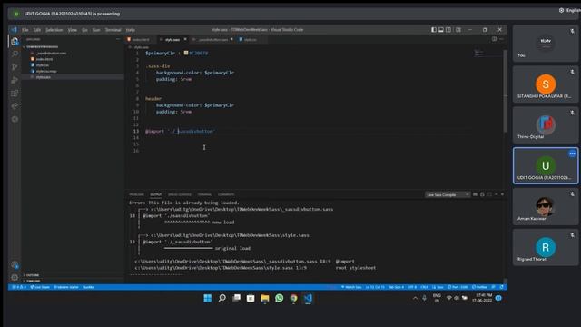Open File Explorer on taskbar

click(264, 299)
